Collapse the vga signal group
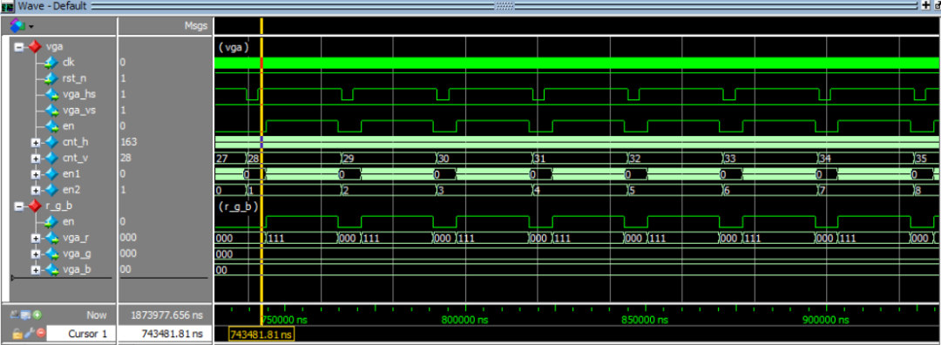This screenshot has width=941, height=345. [19, 46]
